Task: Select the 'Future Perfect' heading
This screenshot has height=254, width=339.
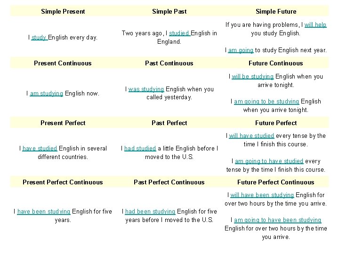Action: click(x=276, y=123)
